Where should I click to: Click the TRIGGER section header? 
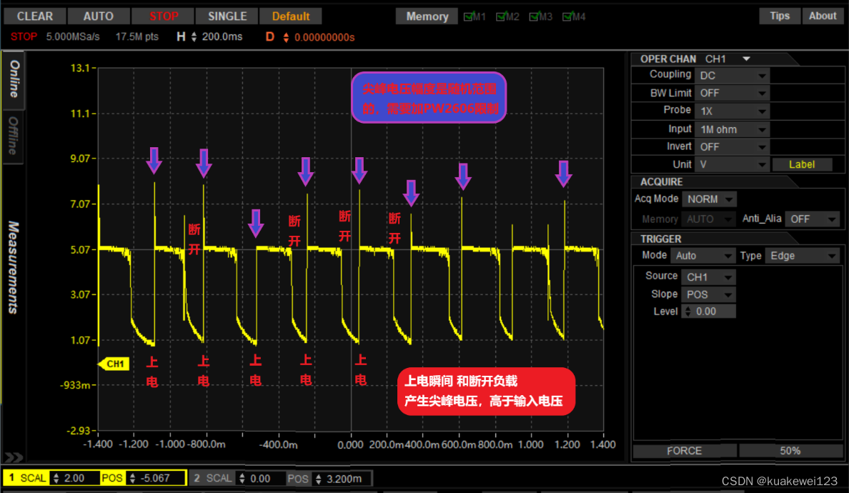click(x=660, y=239)
